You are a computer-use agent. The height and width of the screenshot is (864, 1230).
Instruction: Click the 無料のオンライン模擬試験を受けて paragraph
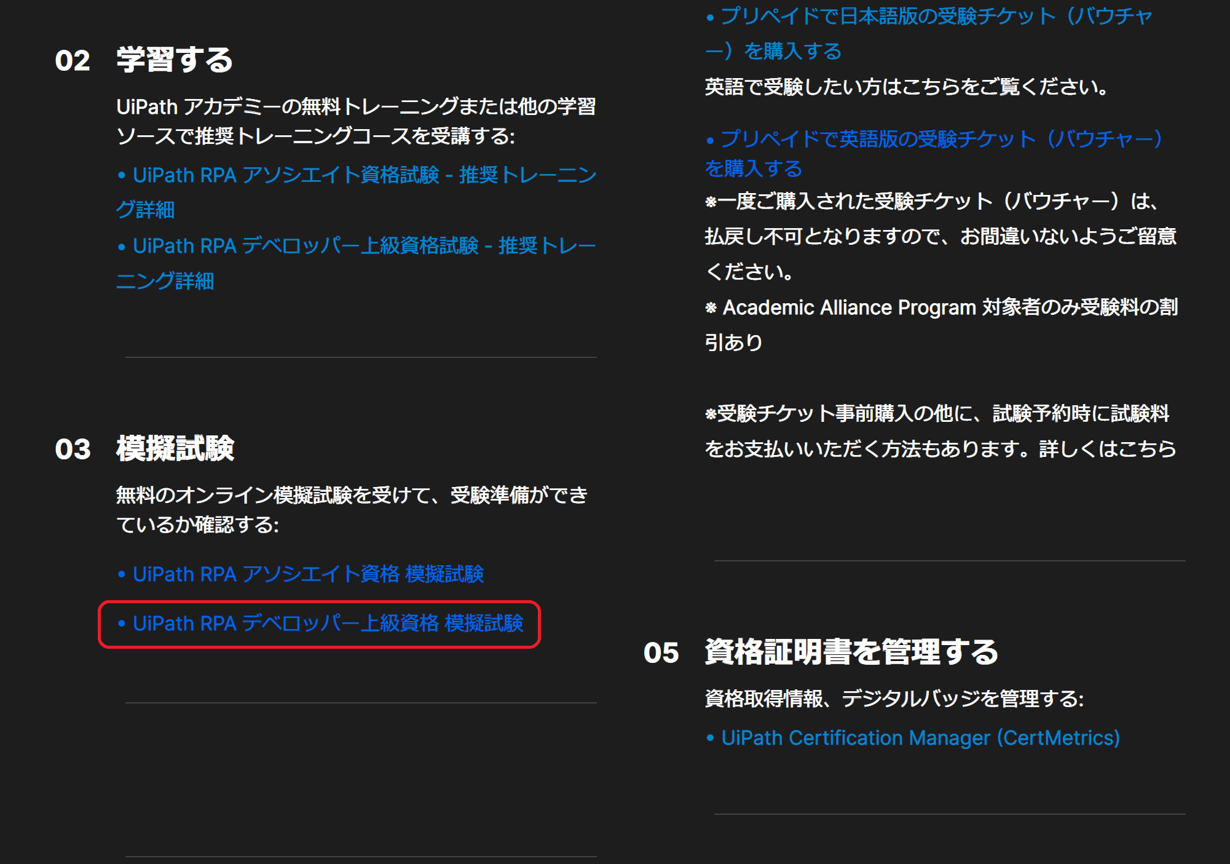coord(352,510)
